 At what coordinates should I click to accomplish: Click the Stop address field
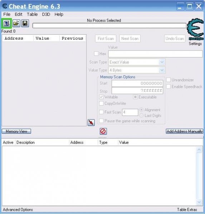tap(137, 91)
